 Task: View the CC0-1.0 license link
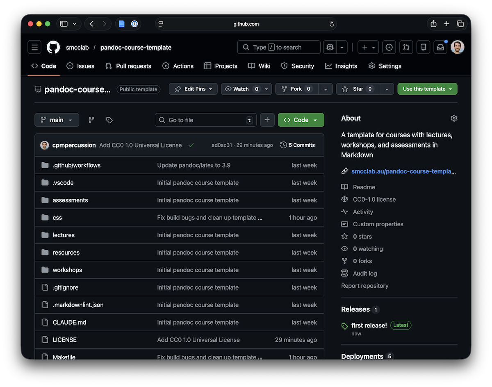[374, 199]
